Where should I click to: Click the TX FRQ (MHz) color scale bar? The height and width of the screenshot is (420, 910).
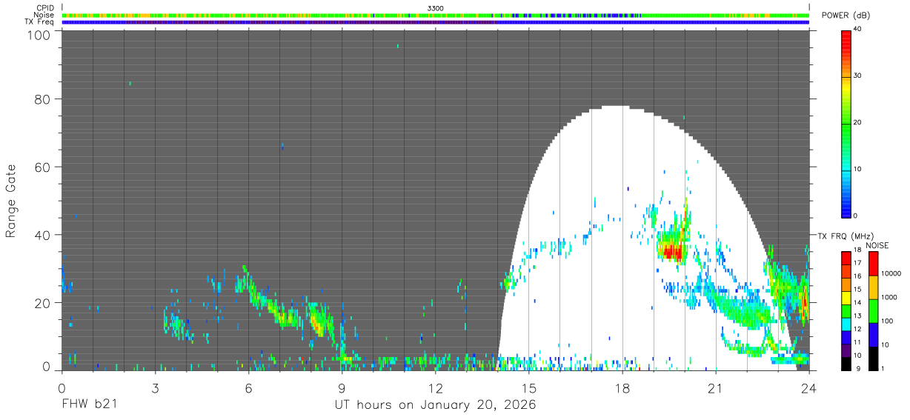point(846,310)
